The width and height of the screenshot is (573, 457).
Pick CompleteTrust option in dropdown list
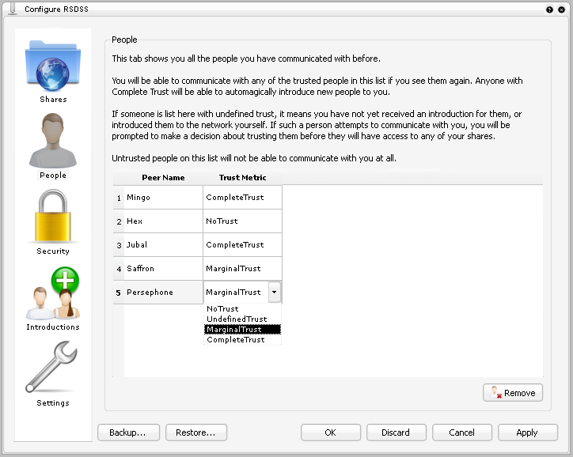[x=235, y=340]
